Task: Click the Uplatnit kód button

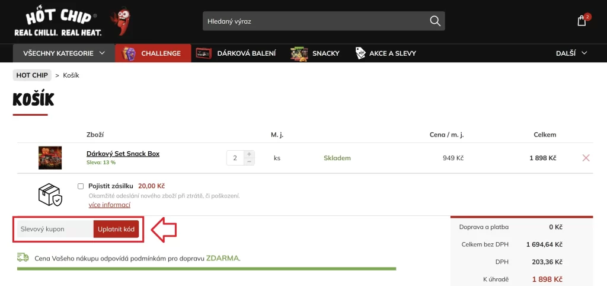Action: [116, 229]
